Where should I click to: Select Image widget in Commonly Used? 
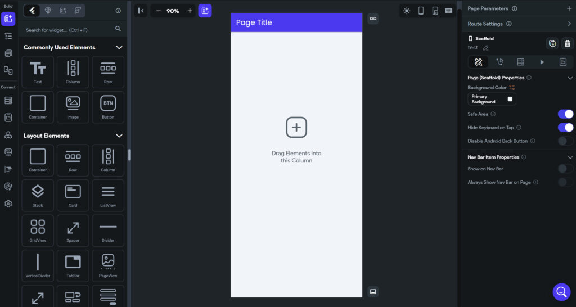pos(73,107)
